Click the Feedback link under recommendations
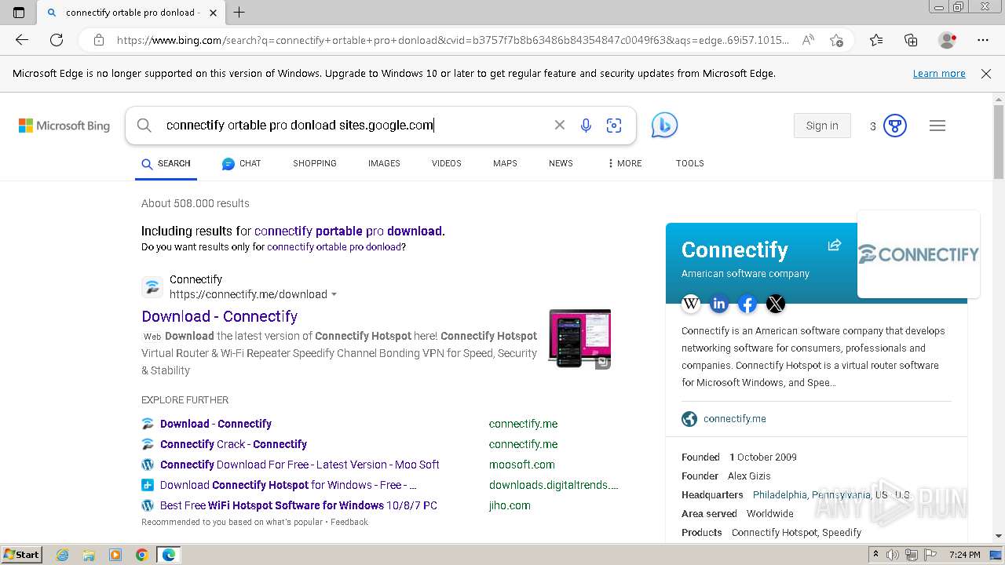 point(349,522)
